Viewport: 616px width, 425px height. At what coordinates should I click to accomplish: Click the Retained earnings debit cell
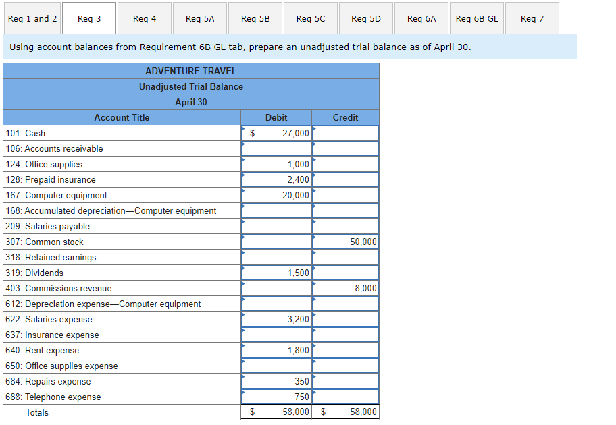[276, 257]
